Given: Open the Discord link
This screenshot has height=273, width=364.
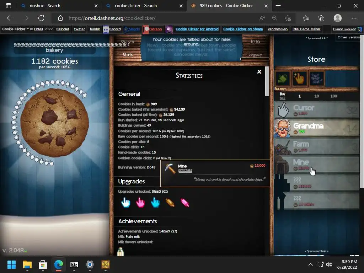Looking at the screenshot, I should [115, 29].
